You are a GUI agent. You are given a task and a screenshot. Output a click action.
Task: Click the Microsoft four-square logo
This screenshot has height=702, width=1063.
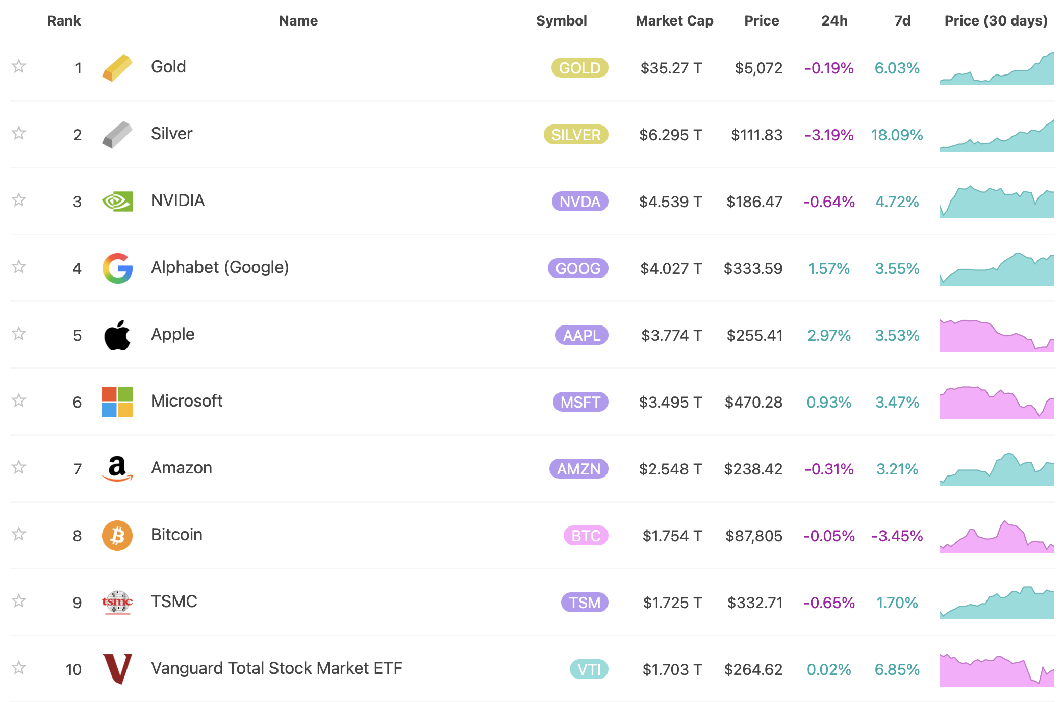point(117,402)
